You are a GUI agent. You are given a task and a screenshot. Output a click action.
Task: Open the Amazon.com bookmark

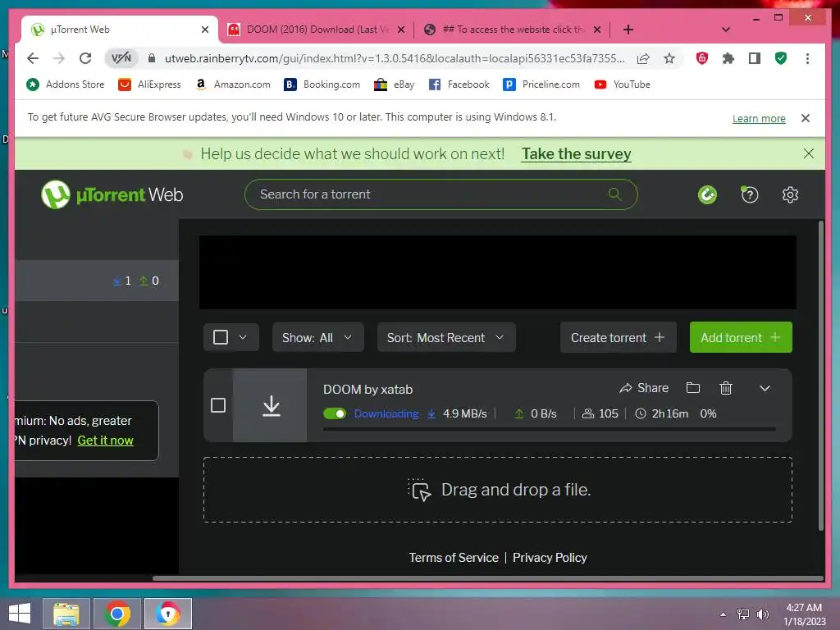point(233,84)
